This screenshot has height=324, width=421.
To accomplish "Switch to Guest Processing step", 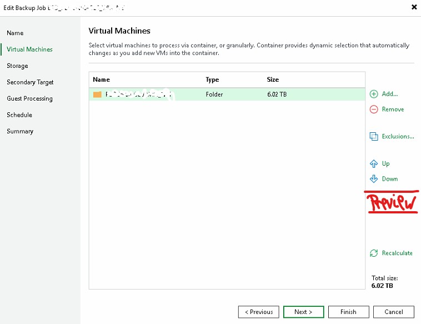I will click(30, 98).
